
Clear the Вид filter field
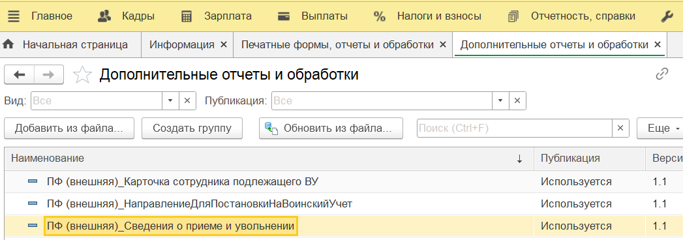click(187, 100)
